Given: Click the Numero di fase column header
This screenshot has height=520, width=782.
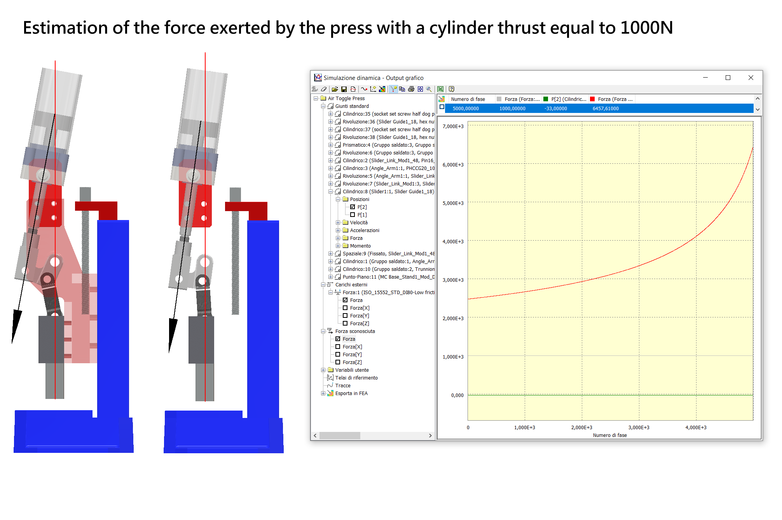Looking at the screenshot, I should tap(468, 99).
